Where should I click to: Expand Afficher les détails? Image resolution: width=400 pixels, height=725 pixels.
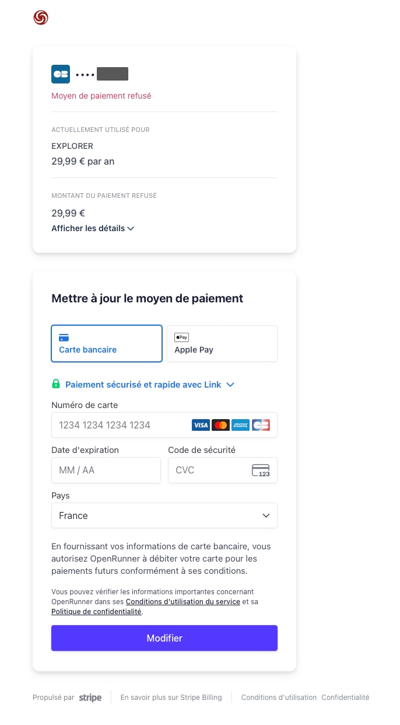(93, 228)
